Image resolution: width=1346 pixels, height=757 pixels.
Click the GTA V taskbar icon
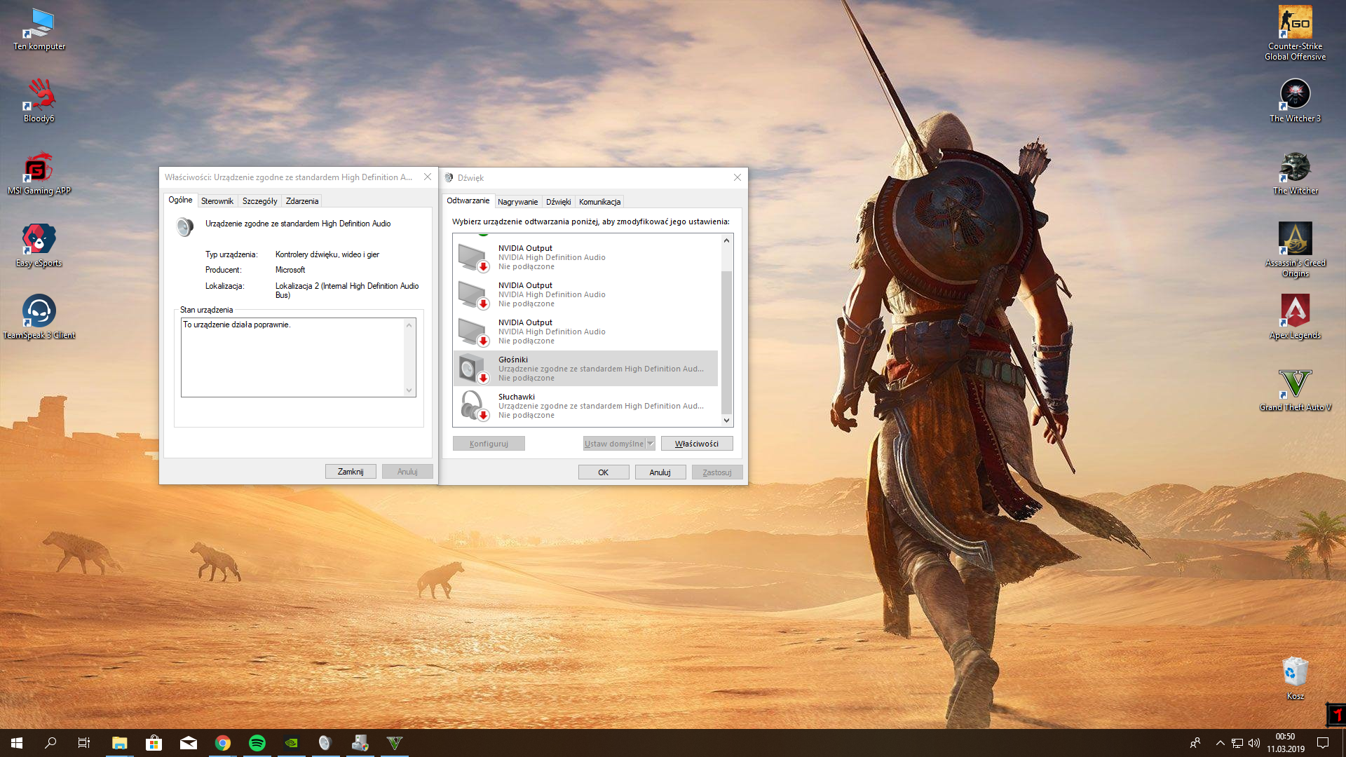394,743
